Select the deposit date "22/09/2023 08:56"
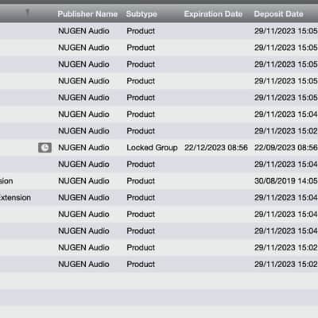Viewport: 318px width, 318px height. pyautogui.click(x=286, y=148)
